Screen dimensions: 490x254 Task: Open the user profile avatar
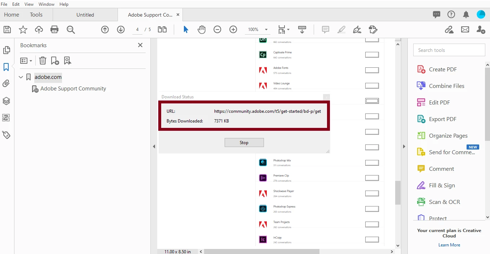tap(481, 14)
